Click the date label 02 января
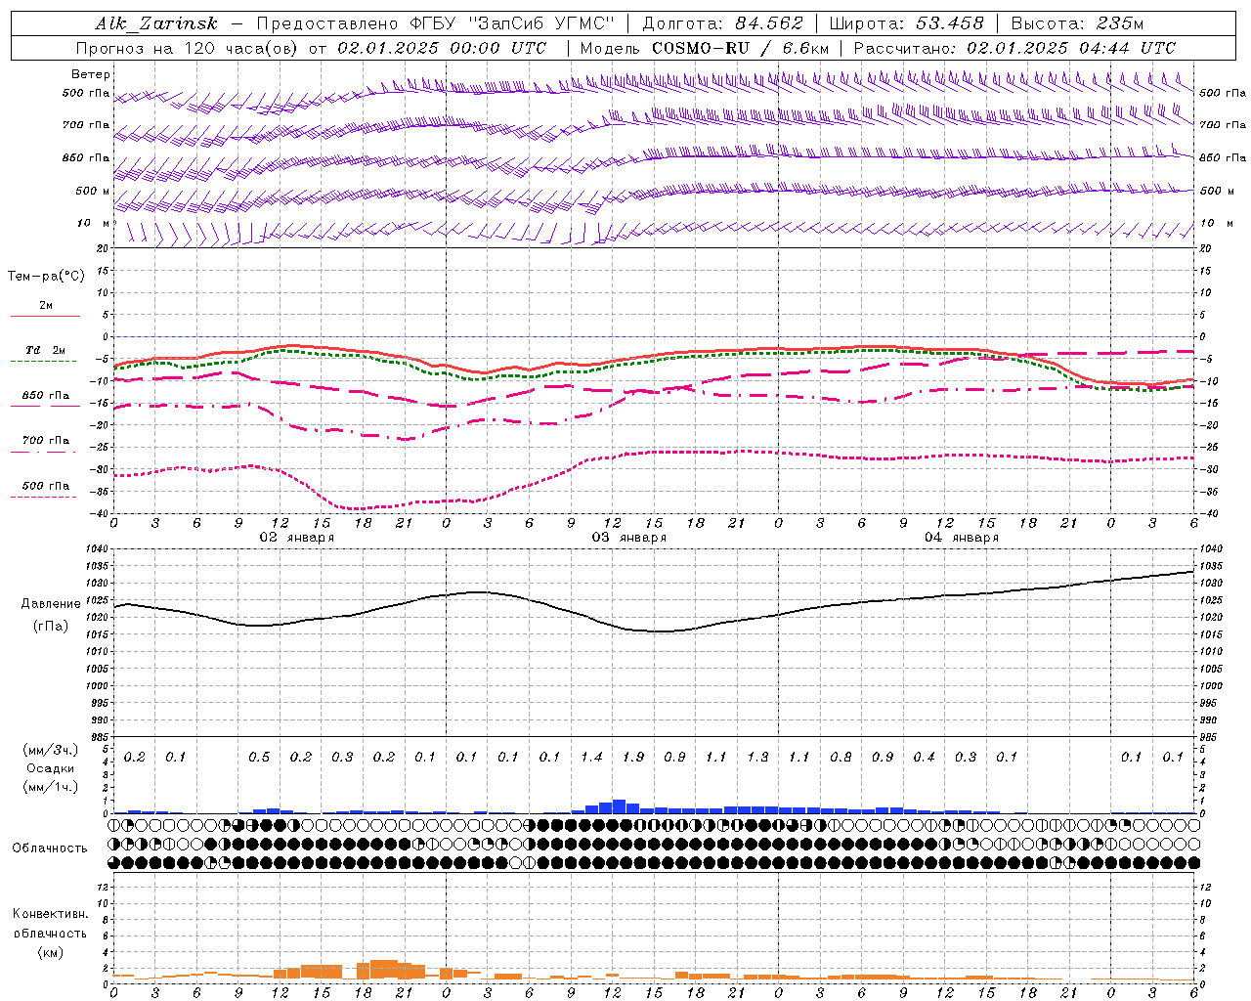 [x=297, y=538]
